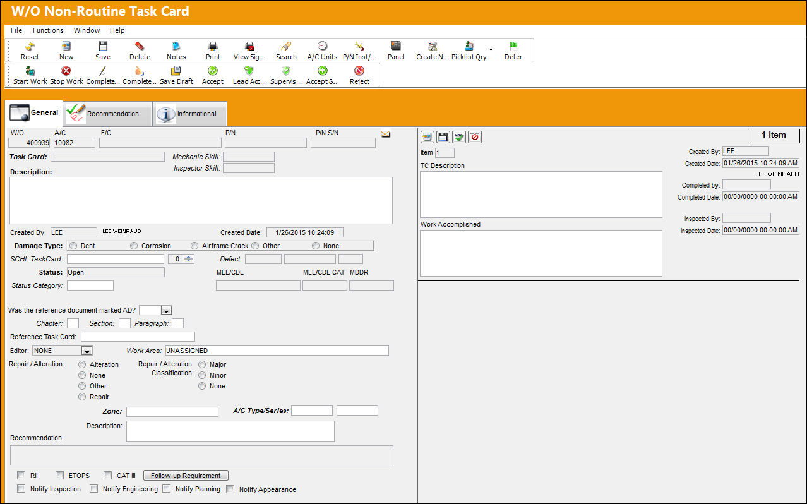Click the Stop Work icon
807x504 pixels.
point(66,71)
